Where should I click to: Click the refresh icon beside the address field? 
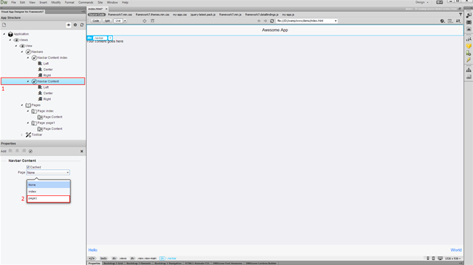[x=272, y=21]
